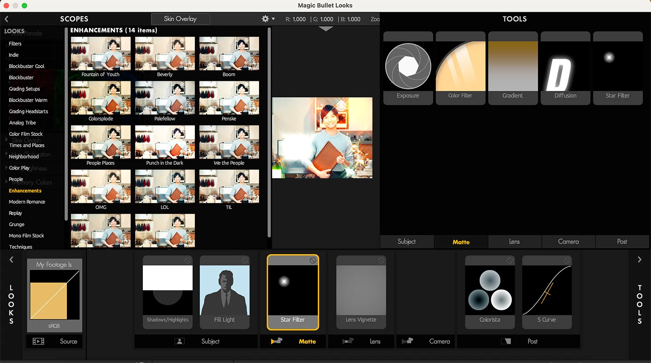
Task: Open the Grading Setups looks category
Action: click(x=24, y=89)
